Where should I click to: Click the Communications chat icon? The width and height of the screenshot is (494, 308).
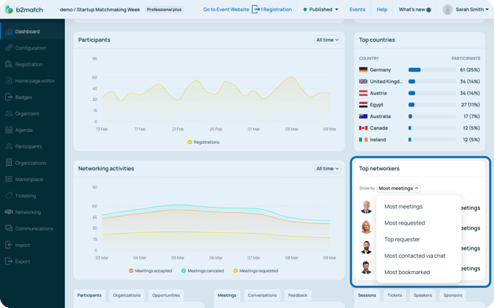[x=9, y=228]
